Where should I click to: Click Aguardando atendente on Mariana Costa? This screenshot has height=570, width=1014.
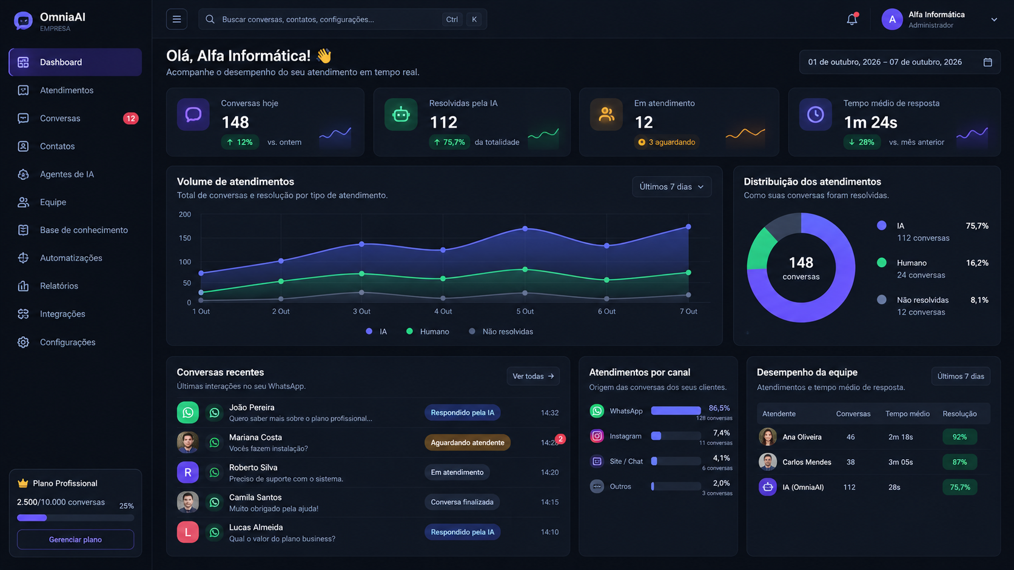(x=468, y=443)
